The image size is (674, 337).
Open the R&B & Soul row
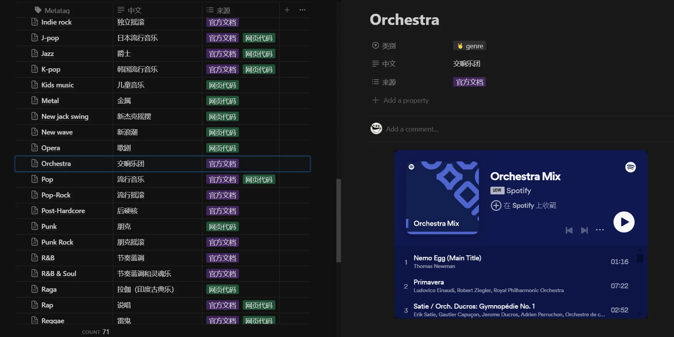click(59, 274)
